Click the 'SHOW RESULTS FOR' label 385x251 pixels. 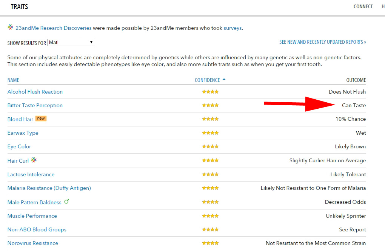(26, 43)
